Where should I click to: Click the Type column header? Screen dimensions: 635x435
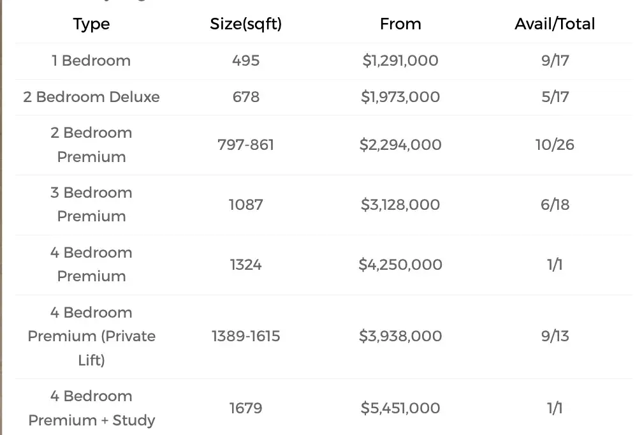point(91,24)
